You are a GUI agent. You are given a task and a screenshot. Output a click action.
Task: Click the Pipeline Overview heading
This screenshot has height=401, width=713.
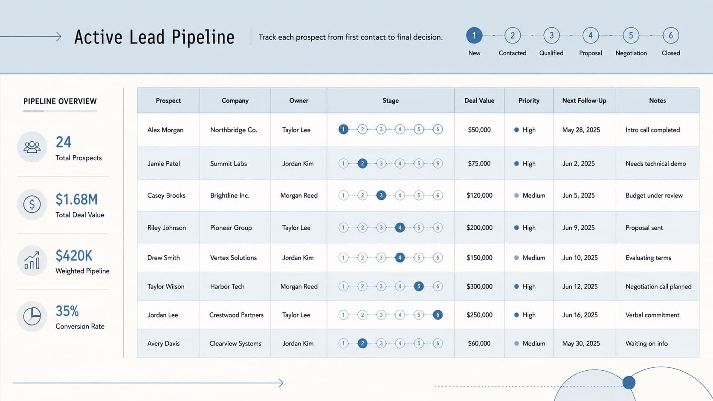tap(60, 101)
